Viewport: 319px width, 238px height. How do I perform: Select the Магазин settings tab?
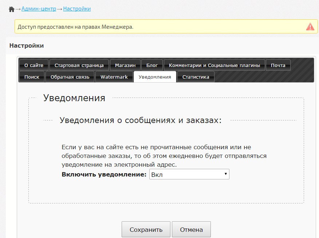pos(125,66)
